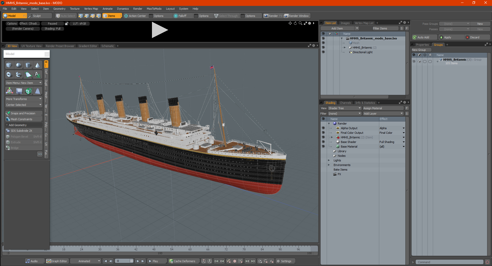Activate the Taper tool icon
Screen dimensions: 492x266
click(x=38, y=91)
